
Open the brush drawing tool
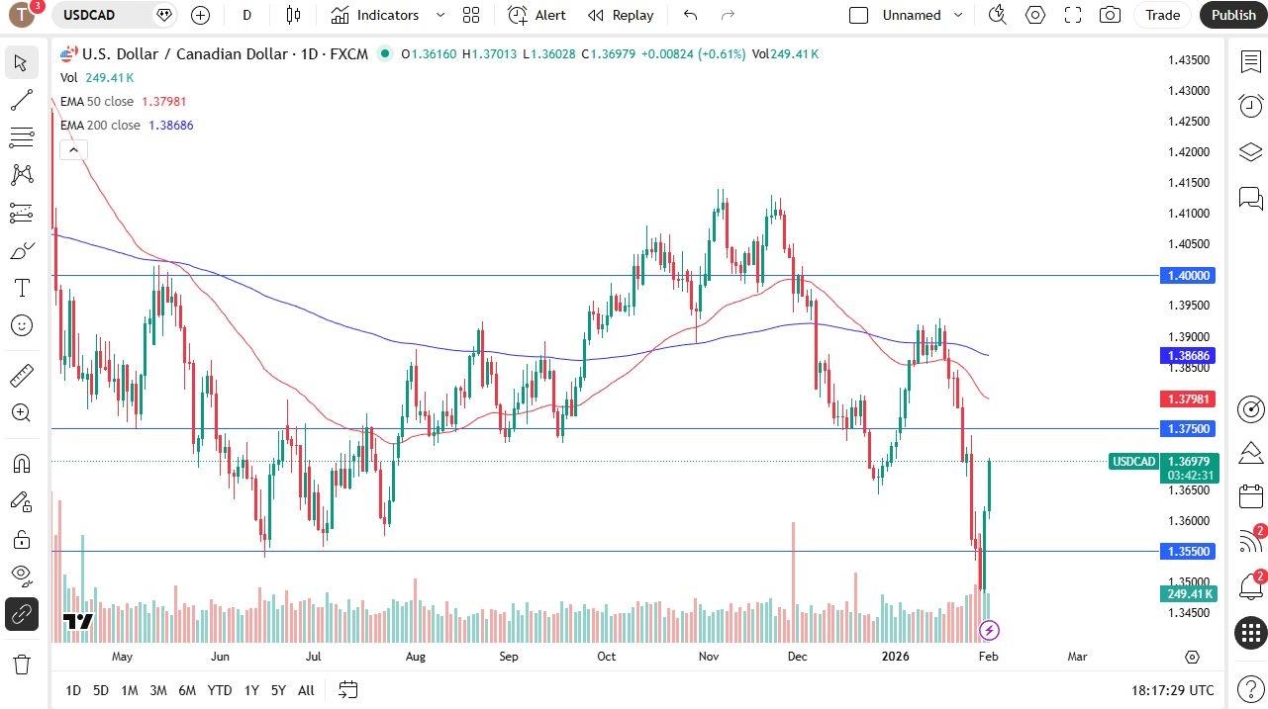22,250
